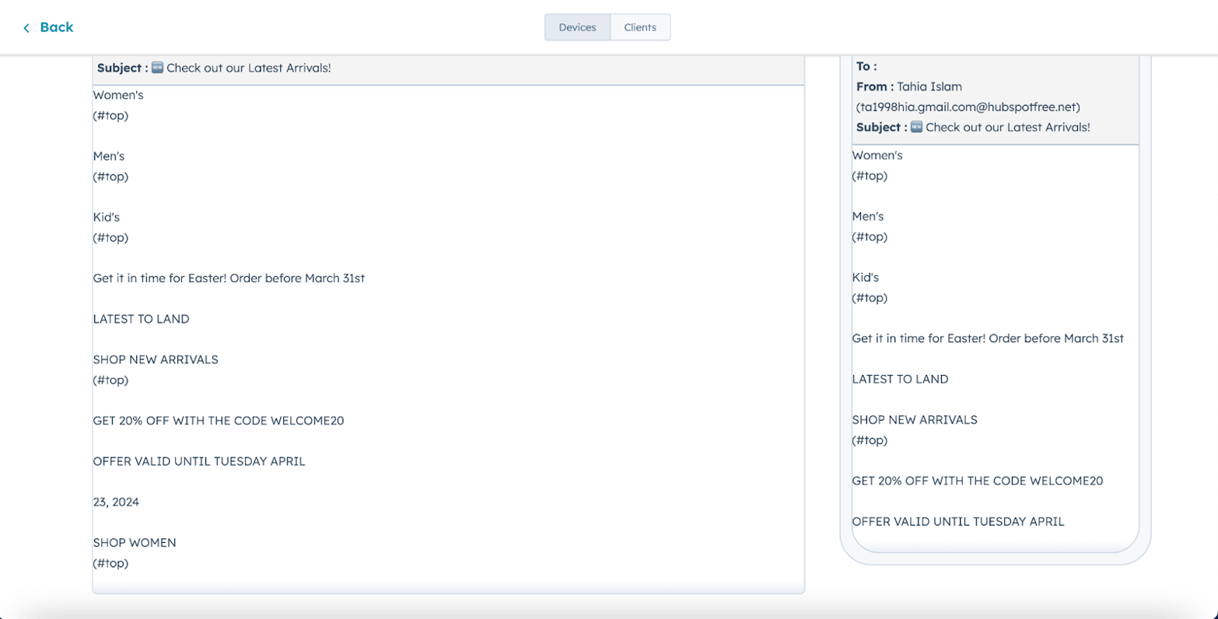This screenshot has height=619, width=1218.
Task: Click the back chevron icon
Action: tap(26, 27)
